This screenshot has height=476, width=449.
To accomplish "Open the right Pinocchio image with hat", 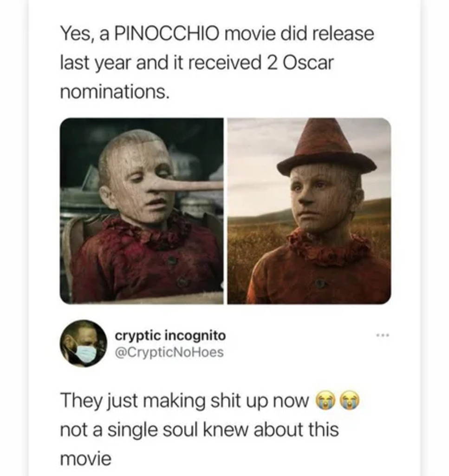I will [x=309, y=211].
